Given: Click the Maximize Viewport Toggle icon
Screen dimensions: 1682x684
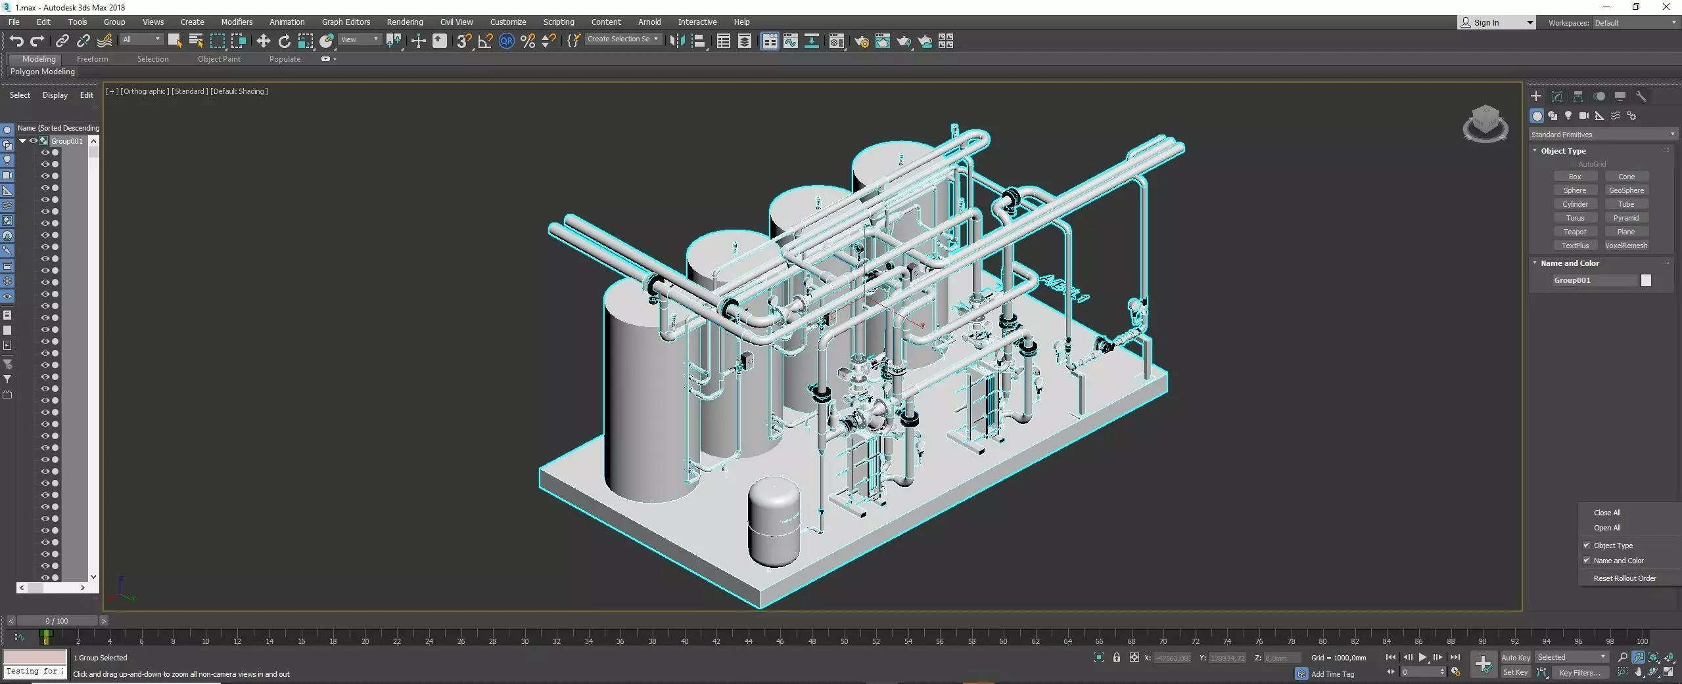Looking at the screenshot, I should pyautogui.click(x=1670, y=672).
